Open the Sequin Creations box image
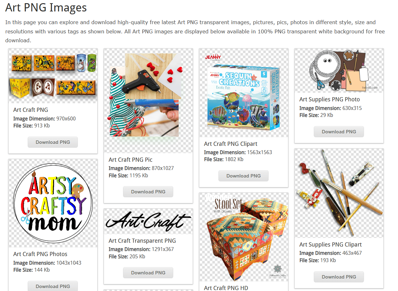Image resolution: width=398 pixels, height=291 pixels. (x=244, y=93)
